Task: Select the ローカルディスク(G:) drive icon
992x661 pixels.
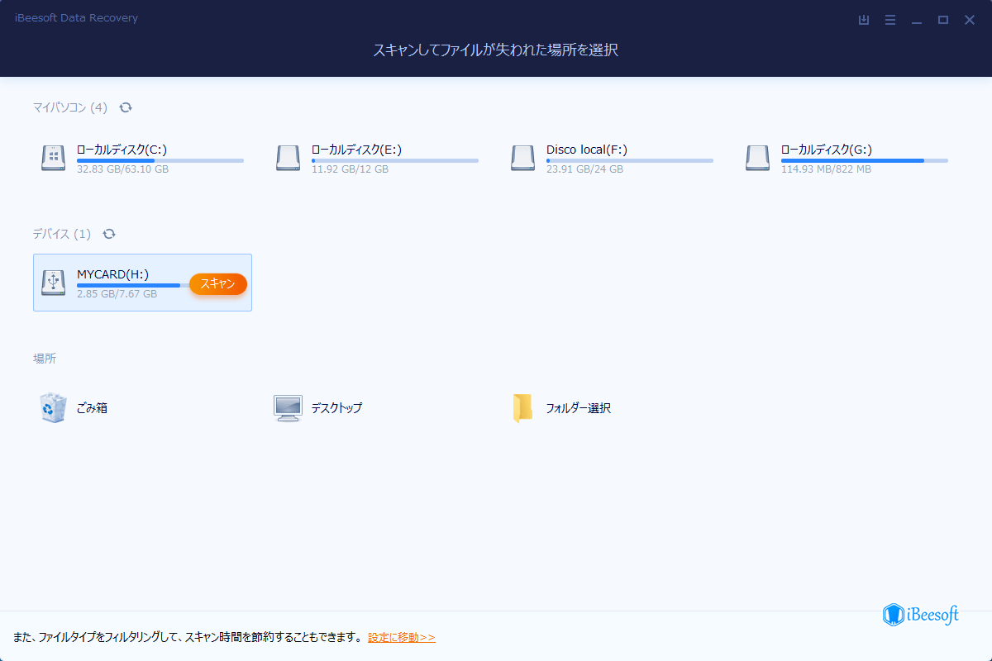Action: [x=757, y=157]
